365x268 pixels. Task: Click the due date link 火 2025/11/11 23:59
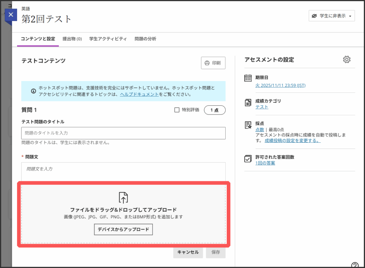[280, 85]
